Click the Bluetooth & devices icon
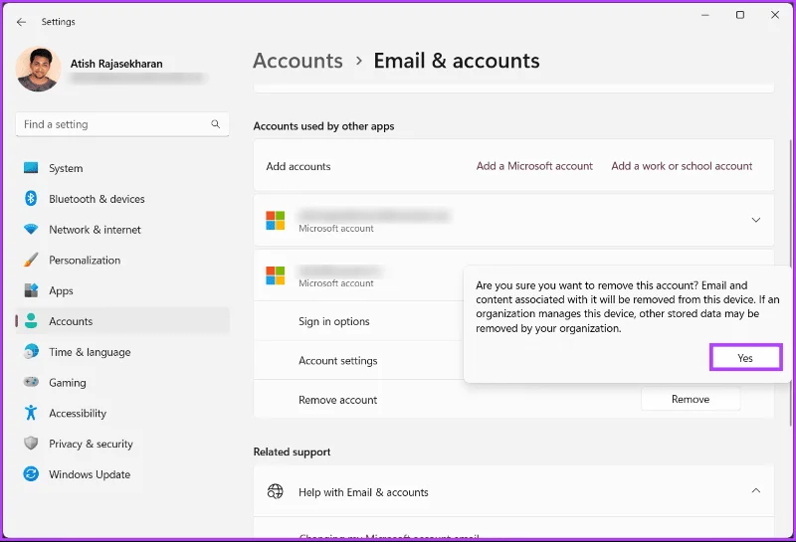This screenshot has height=542, width=796. (31, 199)
